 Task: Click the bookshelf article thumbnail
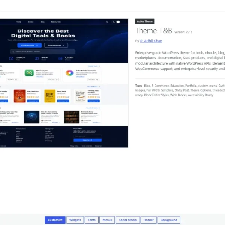pos(72,117)
